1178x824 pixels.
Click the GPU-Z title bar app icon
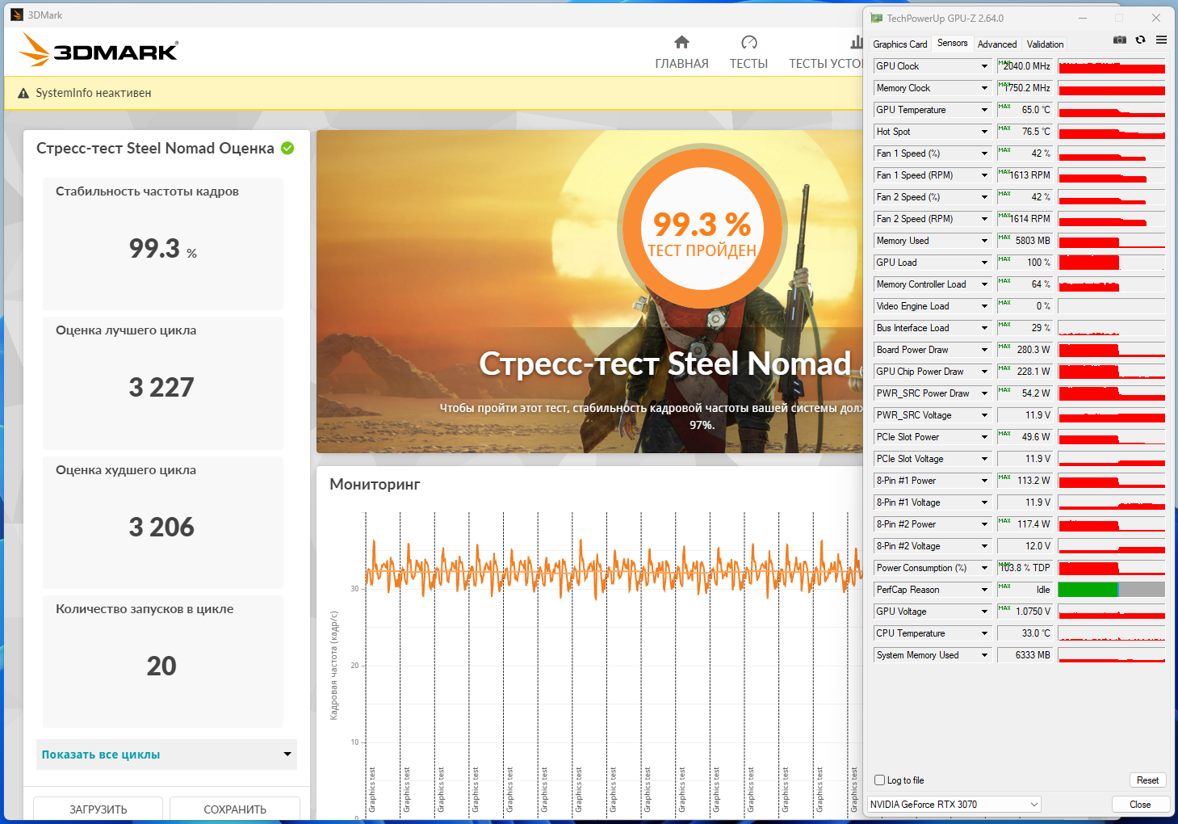(x=877, y=18)
